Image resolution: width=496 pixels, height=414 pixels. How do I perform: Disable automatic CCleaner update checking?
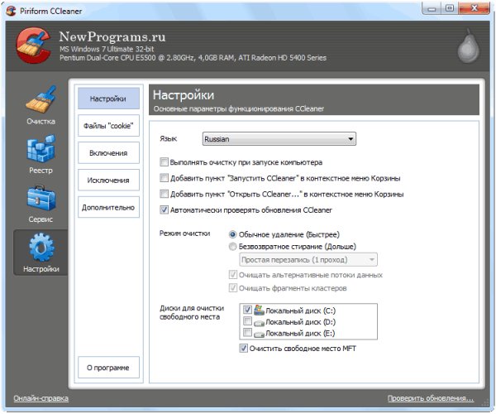[164, 209]
